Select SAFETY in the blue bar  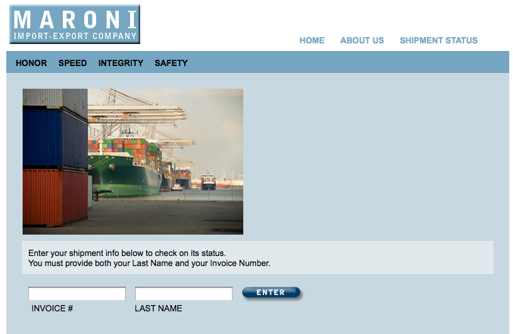tap(171, 63)
